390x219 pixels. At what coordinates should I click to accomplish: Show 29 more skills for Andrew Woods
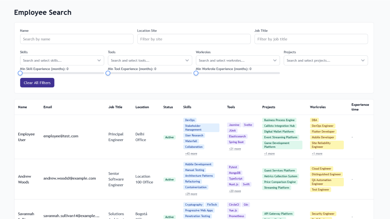(191, 194)
